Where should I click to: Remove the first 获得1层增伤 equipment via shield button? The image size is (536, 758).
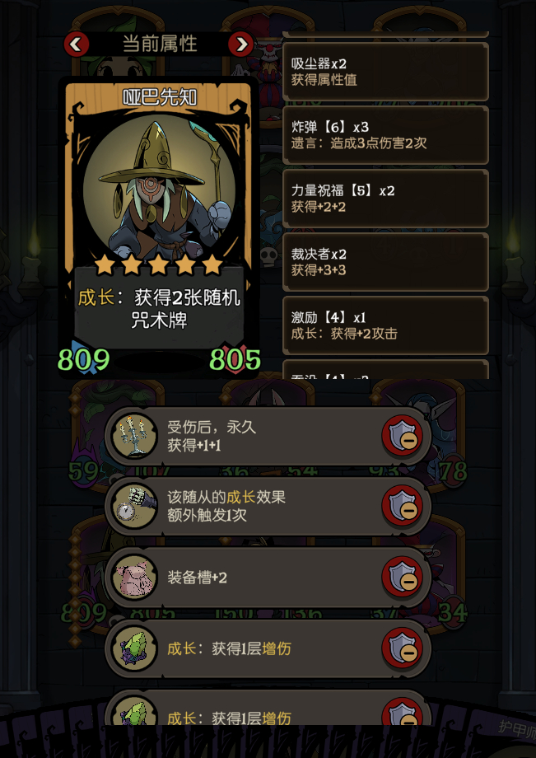[x=402, y=648]
